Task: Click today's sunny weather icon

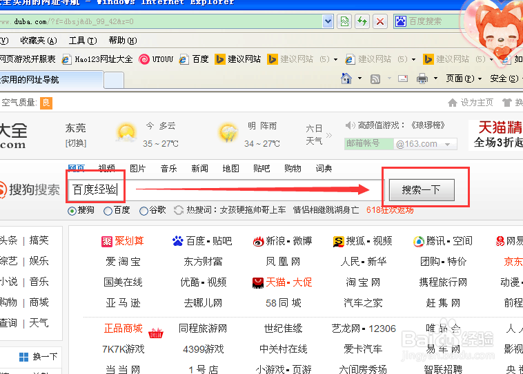Action: pos(126,133)
